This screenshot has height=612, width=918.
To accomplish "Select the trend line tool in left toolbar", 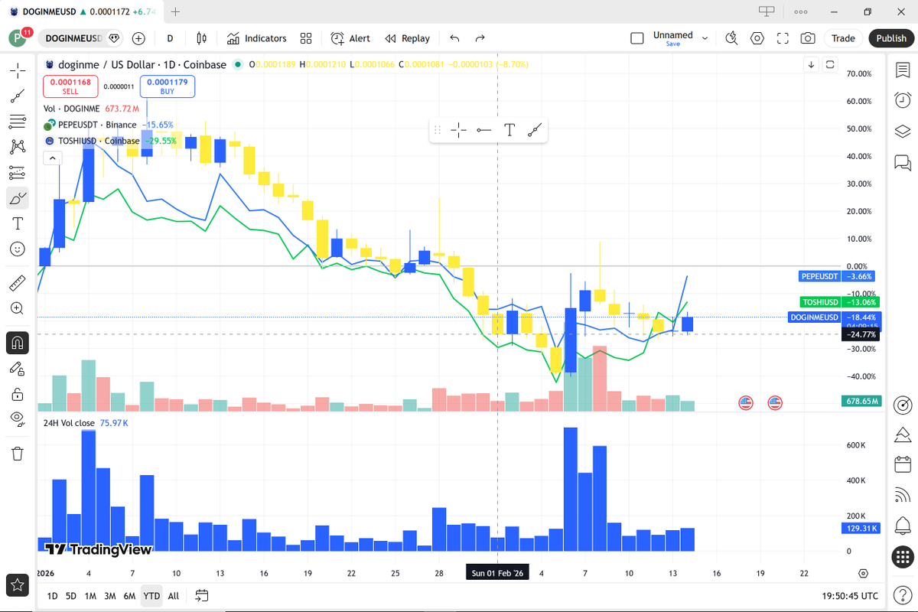I will (x=17, y=96).
